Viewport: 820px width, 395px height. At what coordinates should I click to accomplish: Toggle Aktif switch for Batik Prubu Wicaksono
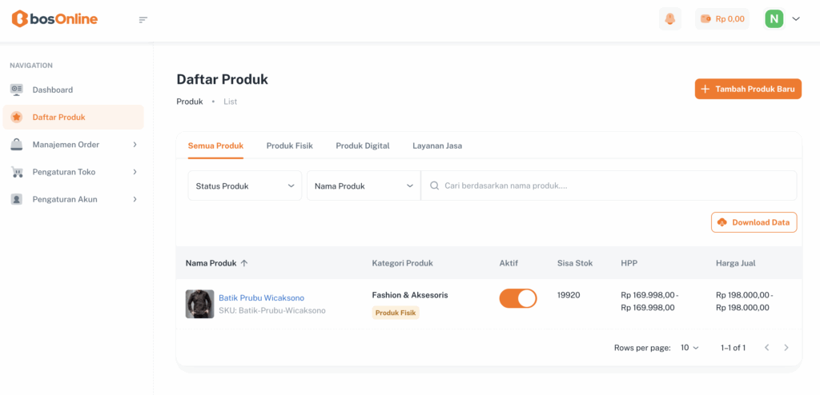click(x=518, y=298)
